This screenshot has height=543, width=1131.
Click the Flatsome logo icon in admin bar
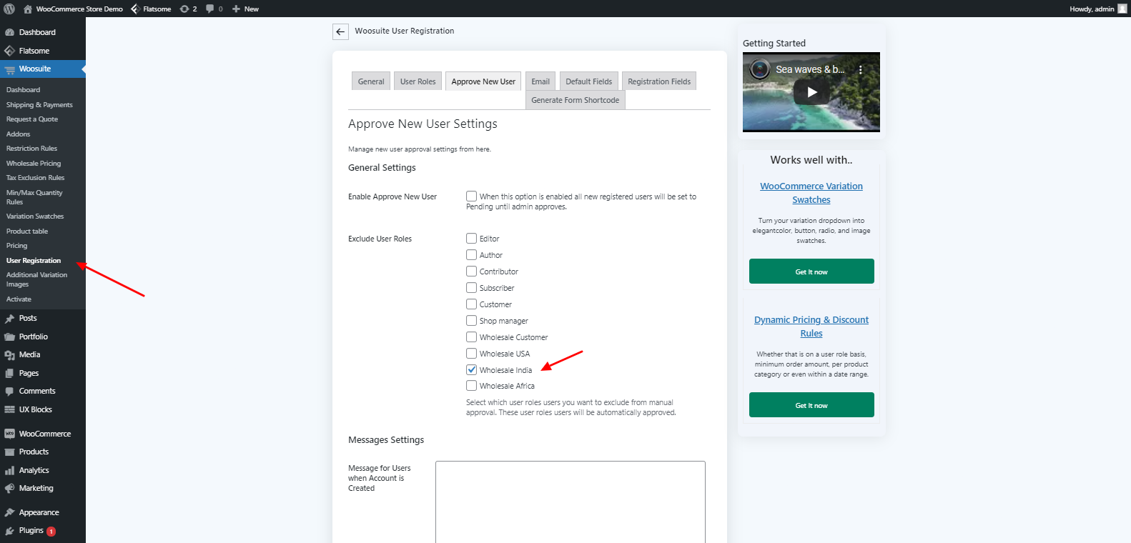point(135,9)
